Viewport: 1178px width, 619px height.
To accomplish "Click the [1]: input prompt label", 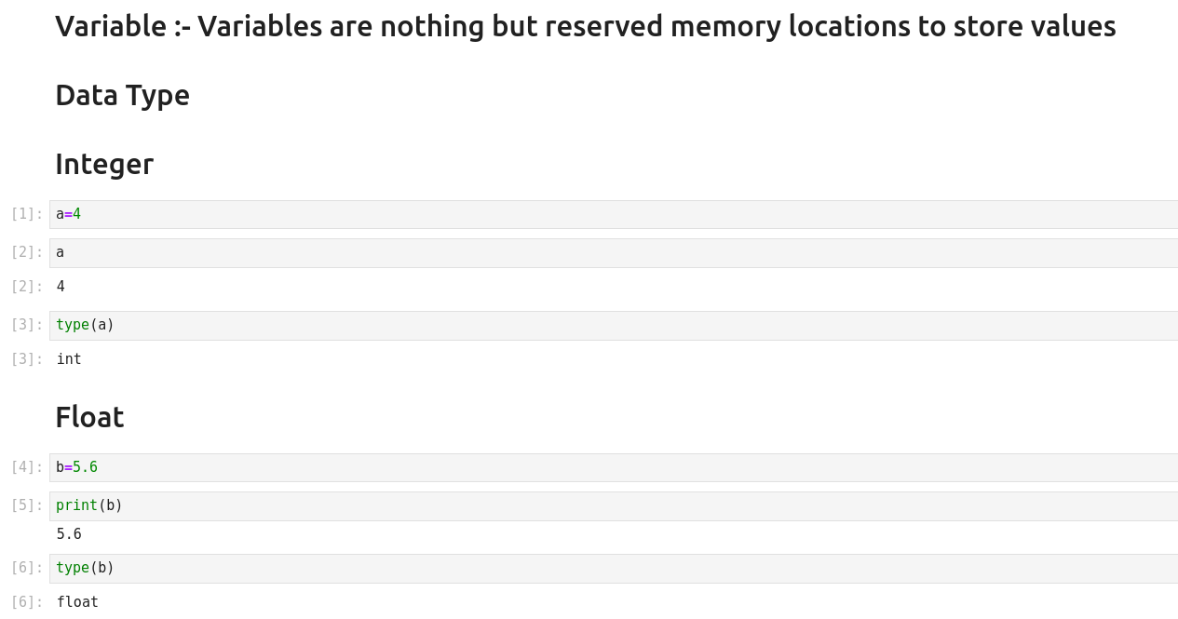I will click(x=27, y=214).
